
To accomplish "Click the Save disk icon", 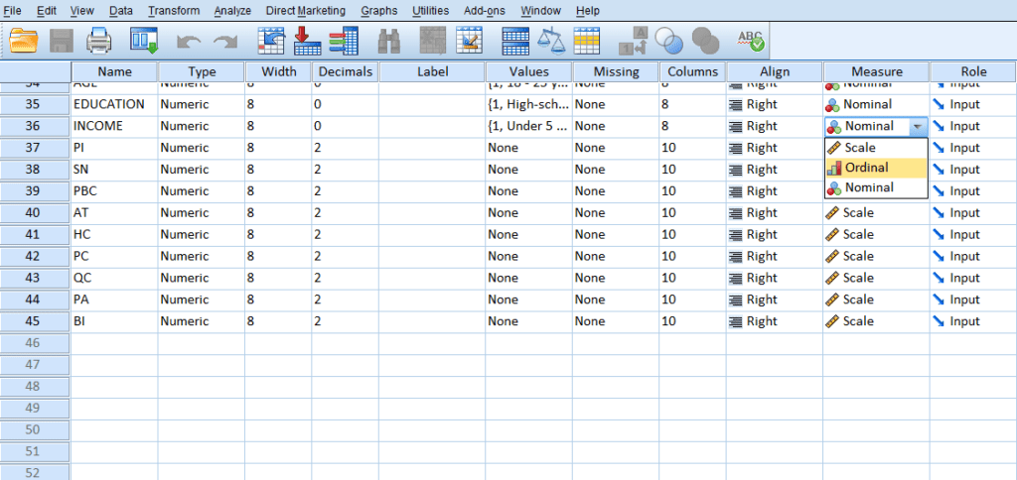I will [62, 41].
